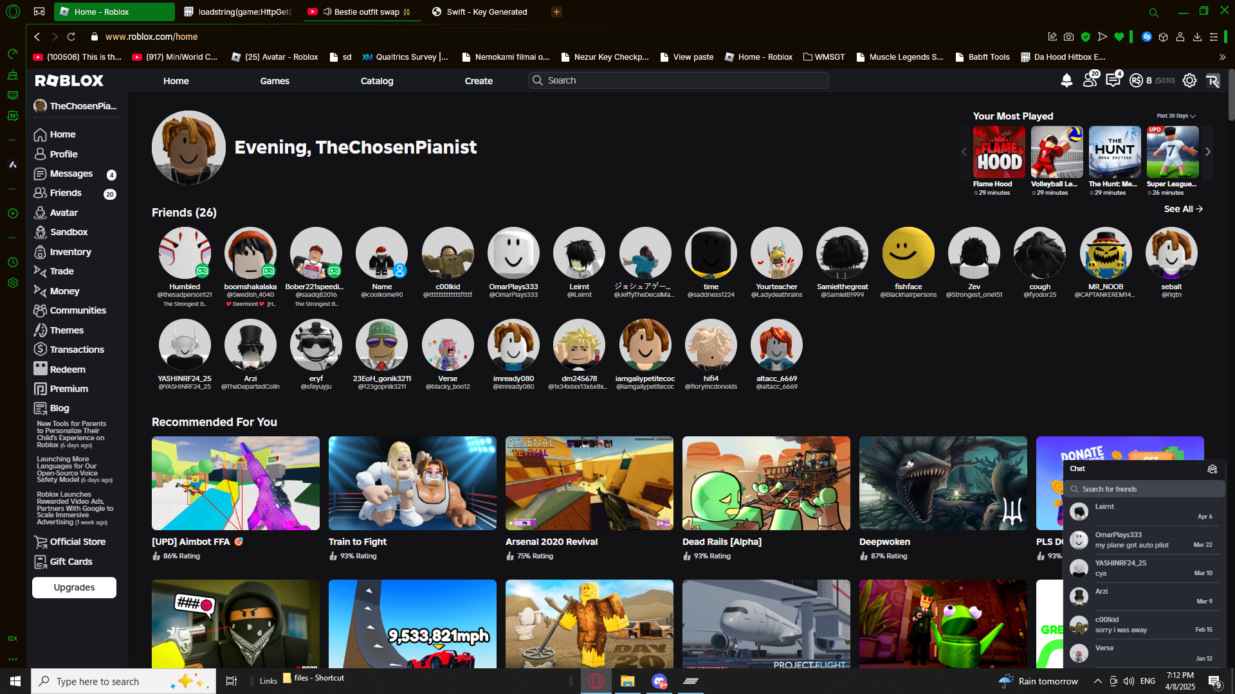Open Avatar in the sidebar
The image size is (1235, 694).
pyautogui.click(x=64, y=213)
